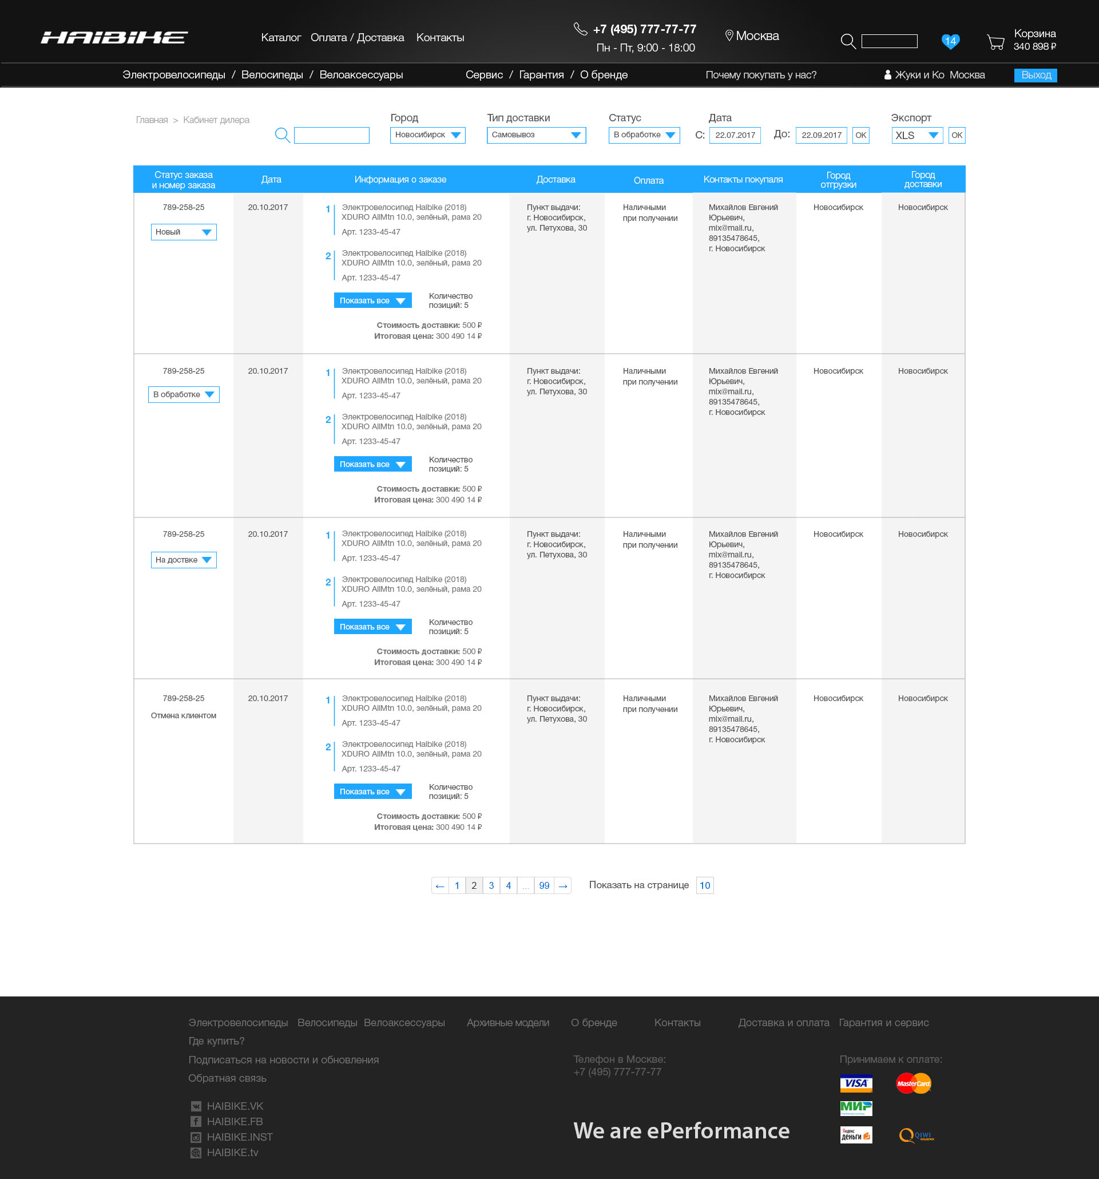
Task: Click the МИР payment logo
Action: point(856,1108)
